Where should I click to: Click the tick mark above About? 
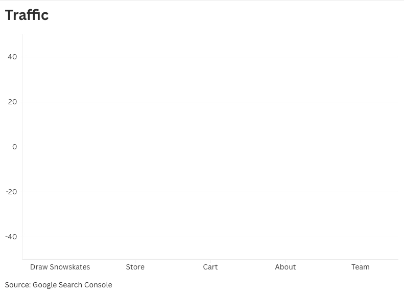pyautogui.click(x=285, y=261)
